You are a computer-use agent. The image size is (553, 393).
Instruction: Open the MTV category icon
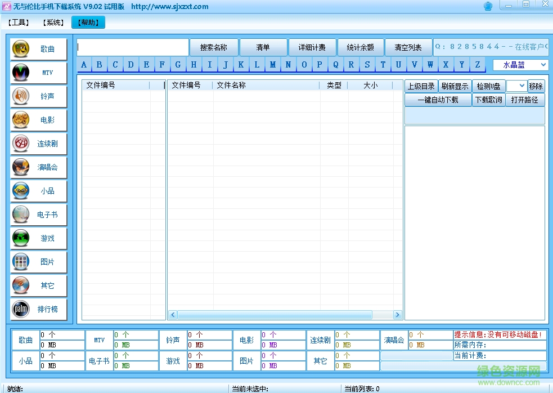click(x=21, y=73)
